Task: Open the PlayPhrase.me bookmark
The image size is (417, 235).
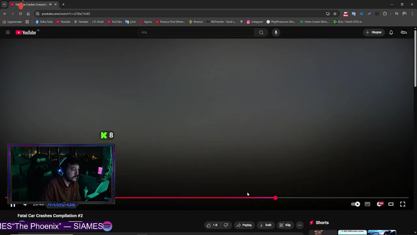Action: pyautogui.click(x=281, y=22)
